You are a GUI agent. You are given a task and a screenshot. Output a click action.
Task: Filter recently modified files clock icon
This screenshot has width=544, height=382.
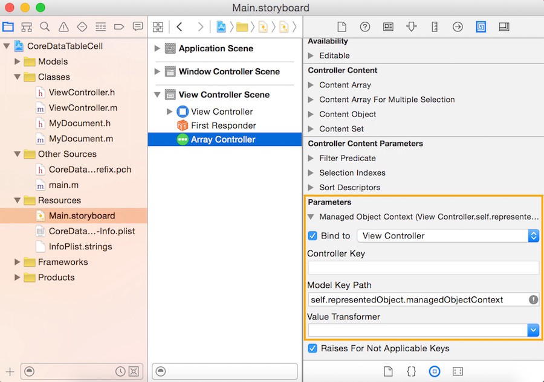(120, 372)
